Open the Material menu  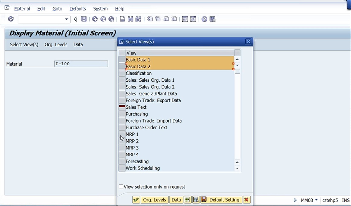point(22,9)
